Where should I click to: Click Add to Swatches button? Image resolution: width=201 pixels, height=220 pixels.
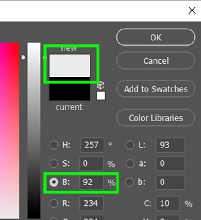point(156,89)
